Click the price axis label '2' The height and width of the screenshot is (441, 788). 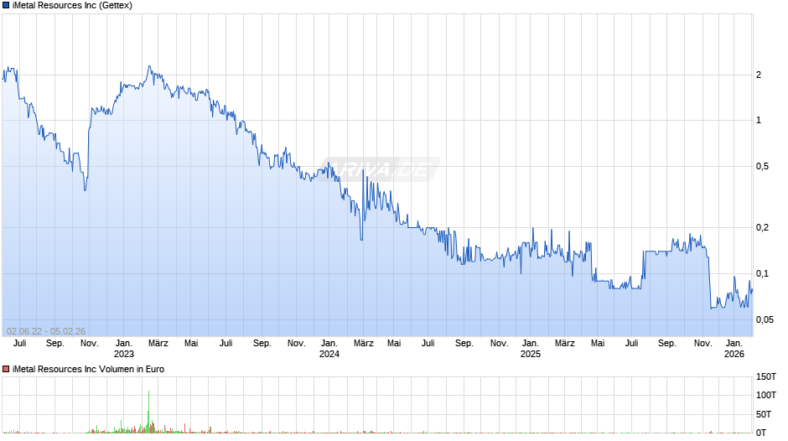pos(759,75)
